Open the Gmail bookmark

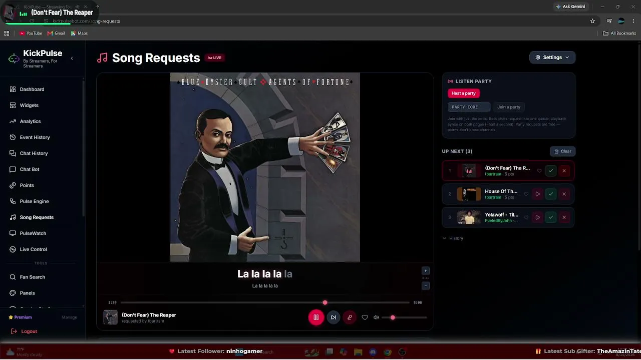point(56,33)
